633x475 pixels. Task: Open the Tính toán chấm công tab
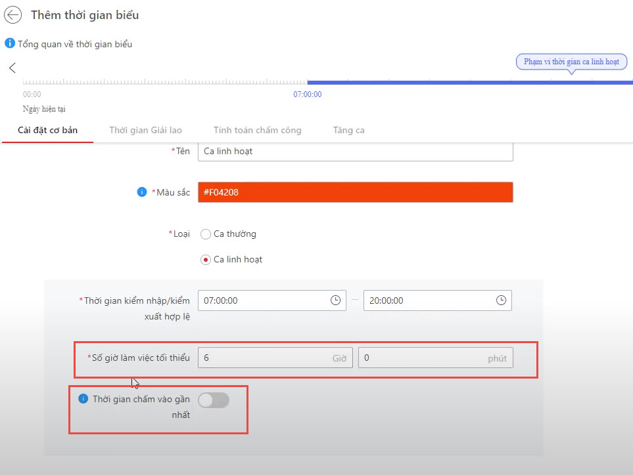click(x=257, y=130)
